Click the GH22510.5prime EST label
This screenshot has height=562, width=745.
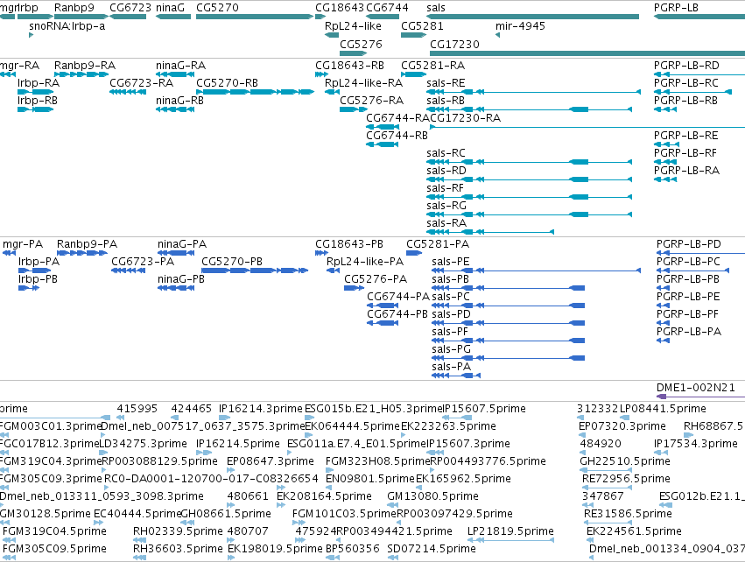click(x=625, y=460)
